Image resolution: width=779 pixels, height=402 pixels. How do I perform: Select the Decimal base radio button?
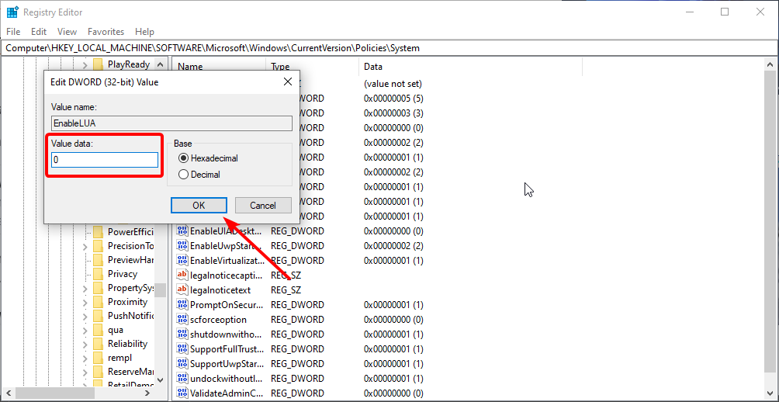coord(183,175)
